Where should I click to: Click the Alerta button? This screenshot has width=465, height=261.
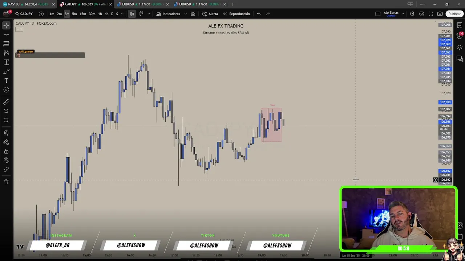[x=210, y=14]
